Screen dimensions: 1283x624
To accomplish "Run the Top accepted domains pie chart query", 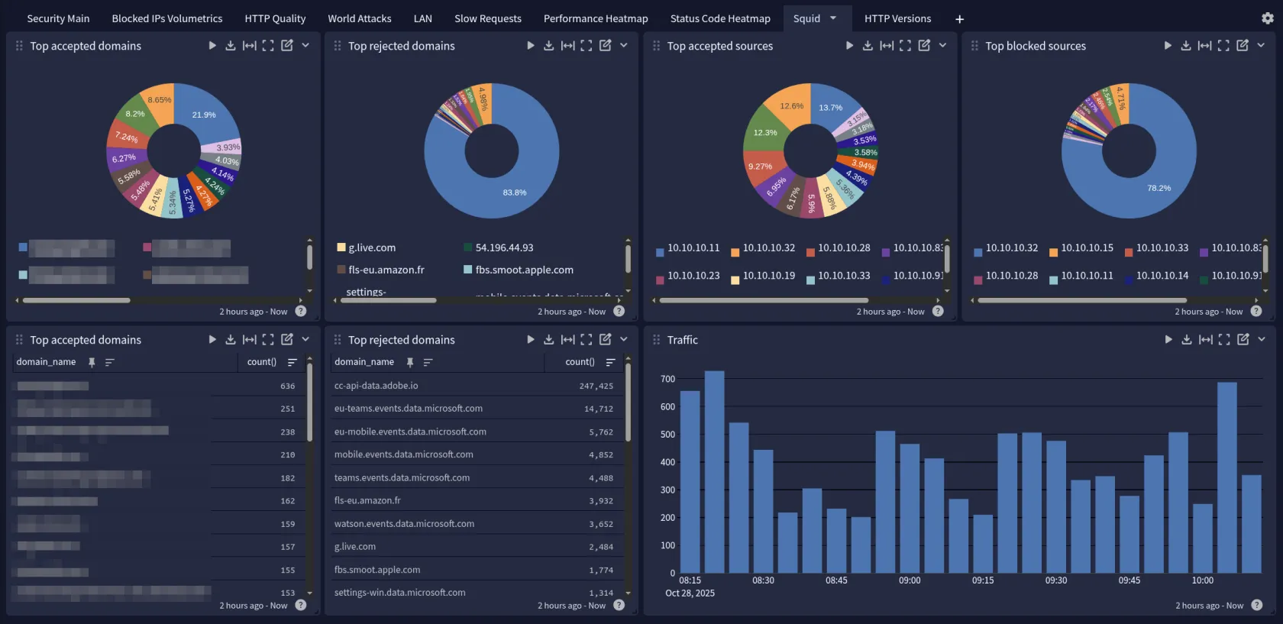I will 212,46.
